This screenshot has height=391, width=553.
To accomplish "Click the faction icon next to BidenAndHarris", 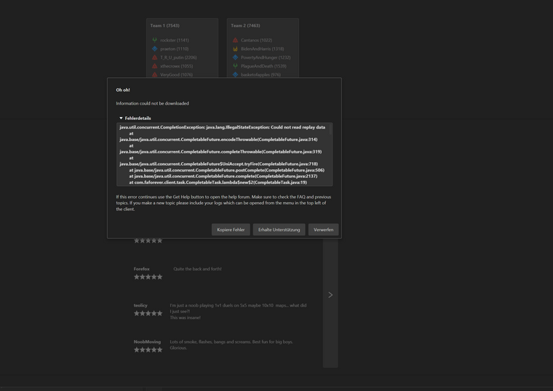I will pos(235,49).
